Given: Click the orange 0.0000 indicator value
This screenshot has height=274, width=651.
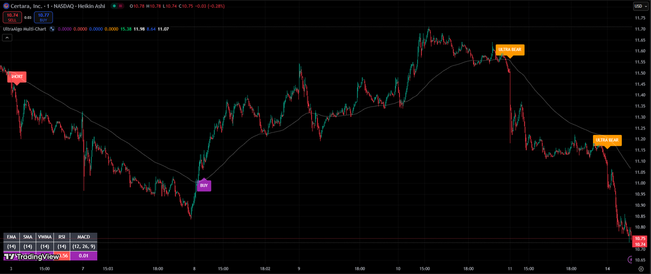Looking at the screenshot, I should [111, 29].
